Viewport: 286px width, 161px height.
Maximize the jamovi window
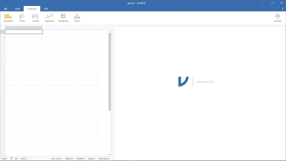(272, 3)
